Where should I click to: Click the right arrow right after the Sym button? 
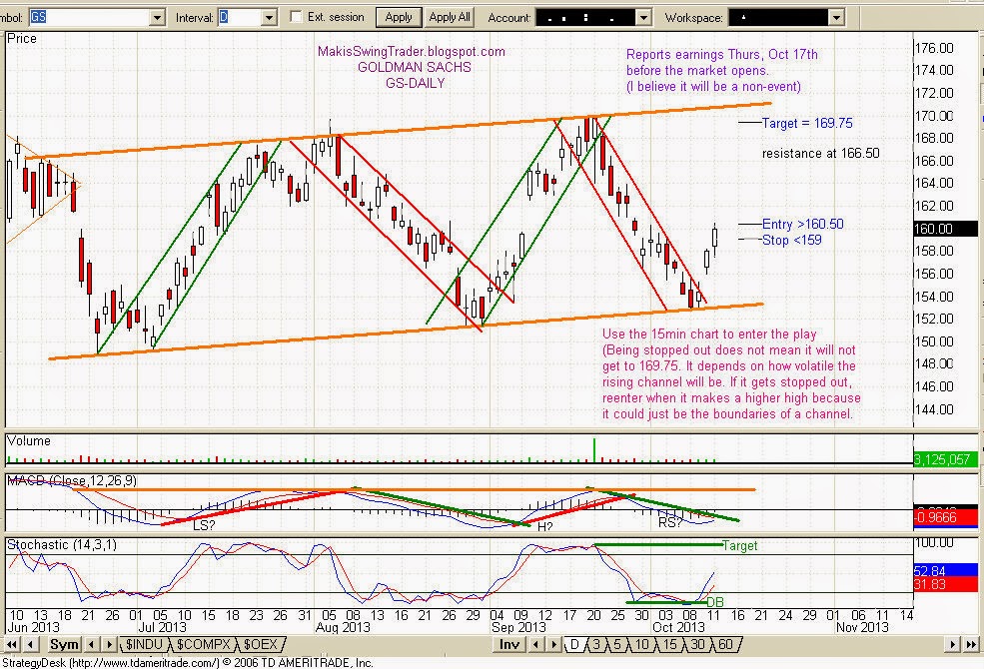point(109,645)
